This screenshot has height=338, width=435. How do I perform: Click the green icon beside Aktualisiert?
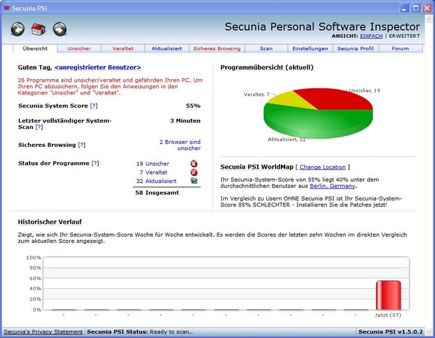point(194,181)
